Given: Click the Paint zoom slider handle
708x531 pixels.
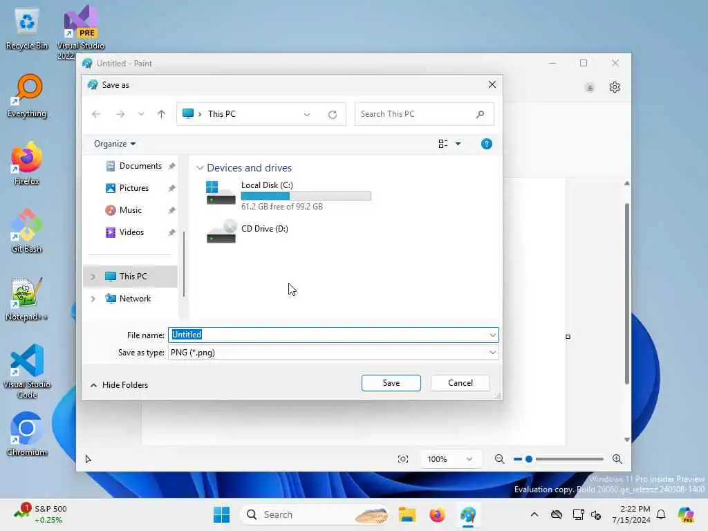Looking at the screenshot, I should [529, 459].
